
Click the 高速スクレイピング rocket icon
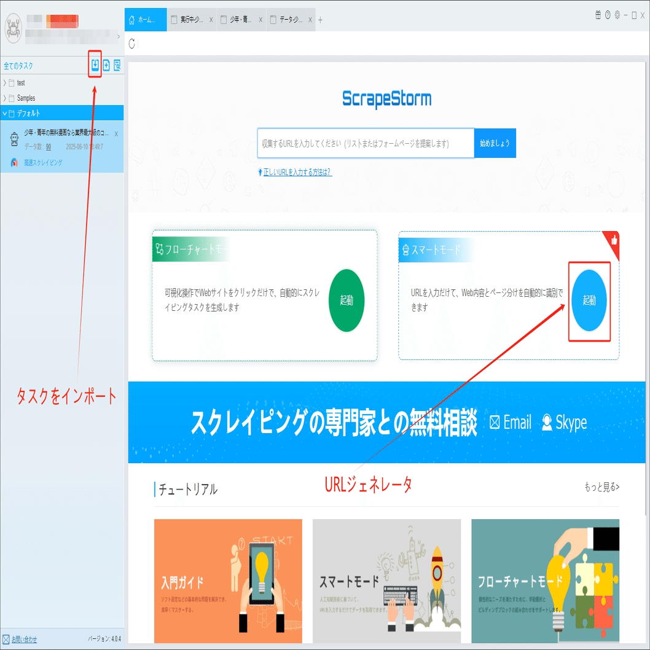14,162
